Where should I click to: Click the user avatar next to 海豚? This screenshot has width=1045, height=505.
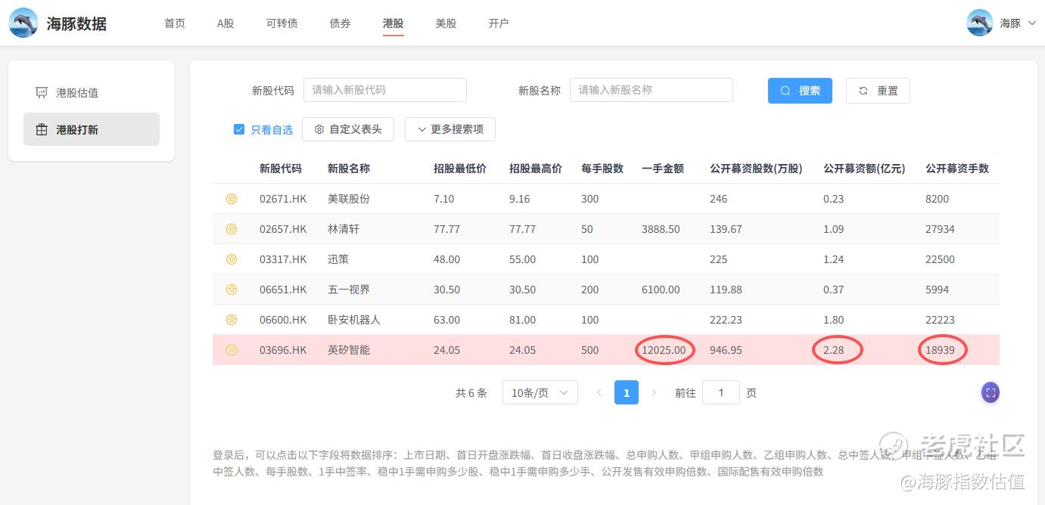click(980, 23)
